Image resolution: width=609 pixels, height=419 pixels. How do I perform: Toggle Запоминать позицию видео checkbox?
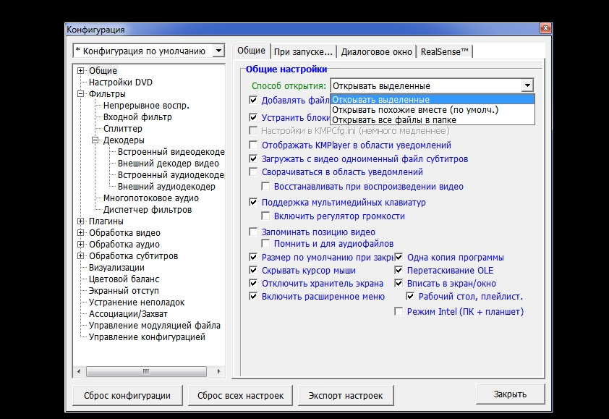coord(254,232)
